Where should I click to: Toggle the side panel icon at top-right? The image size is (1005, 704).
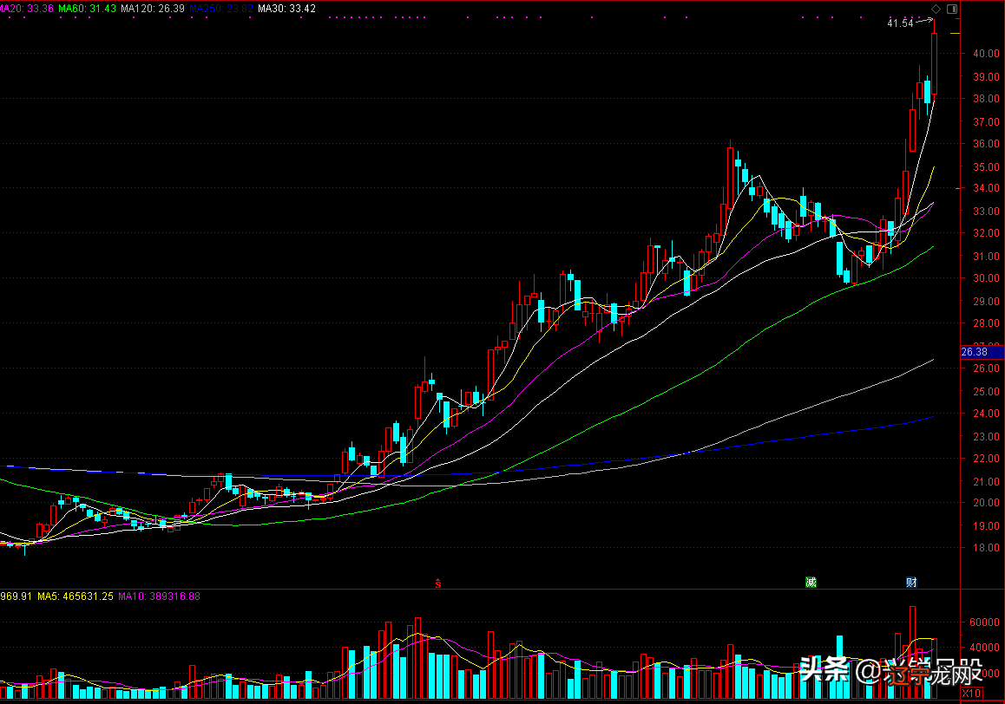[x=952, y=9]
